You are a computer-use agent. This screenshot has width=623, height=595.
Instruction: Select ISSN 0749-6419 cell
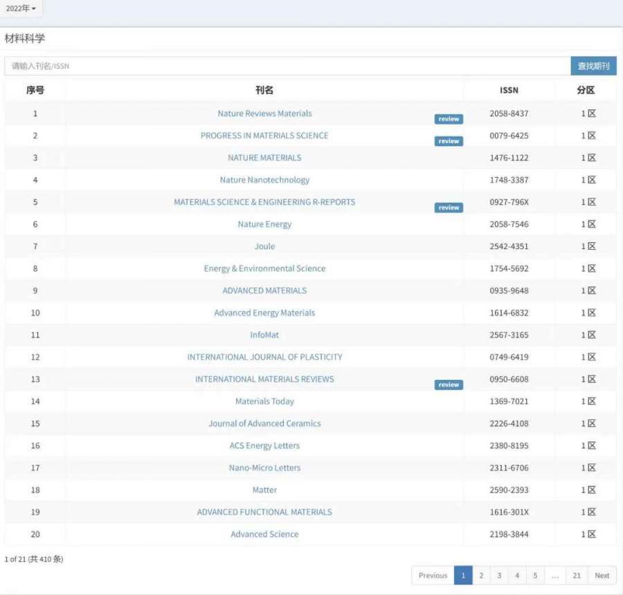click(x=509, y=357)
